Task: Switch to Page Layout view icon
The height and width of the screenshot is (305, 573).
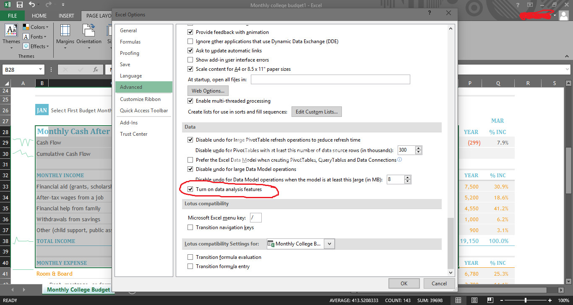Action: pos(474,300)
